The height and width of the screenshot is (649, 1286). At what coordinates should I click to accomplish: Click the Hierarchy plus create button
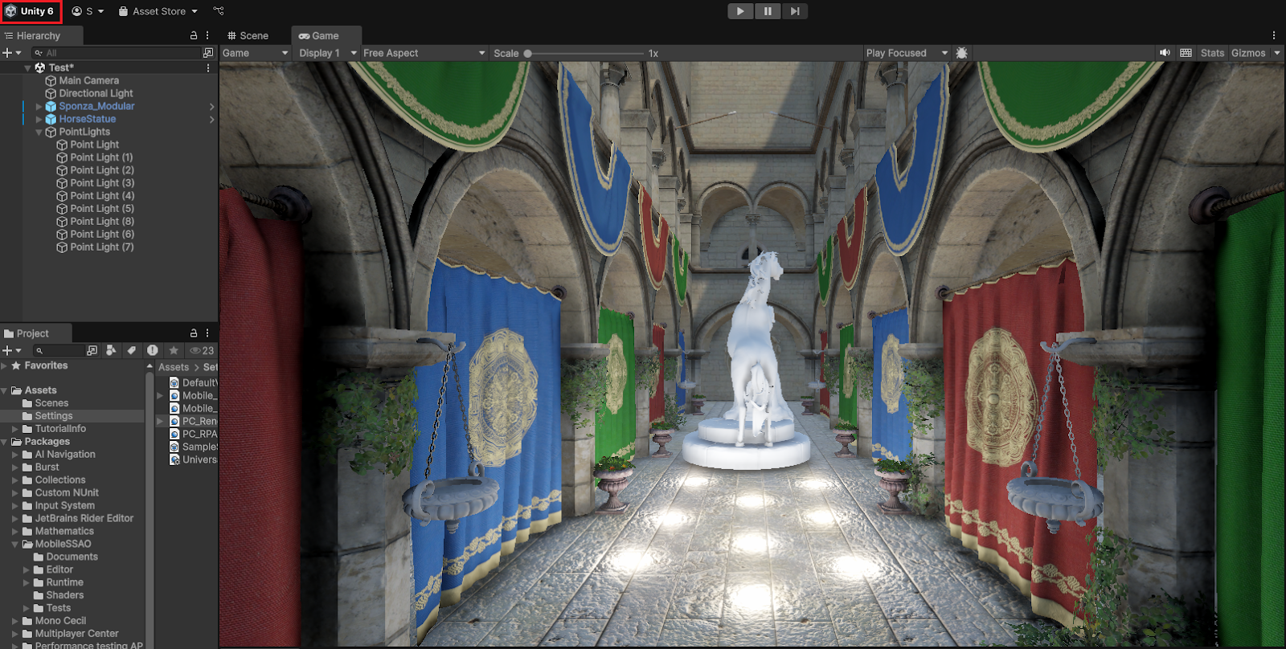click(11, 53)
